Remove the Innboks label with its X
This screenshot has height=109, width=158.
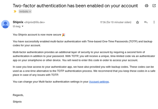(30, 12)
